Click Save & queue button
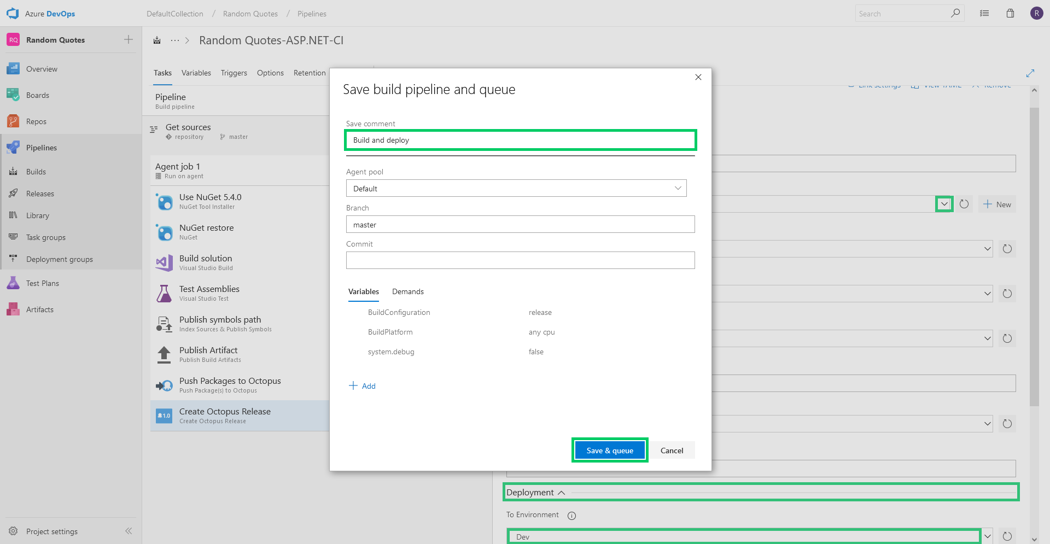Viewport: 1050px width, 544px height. coord(610,451)
